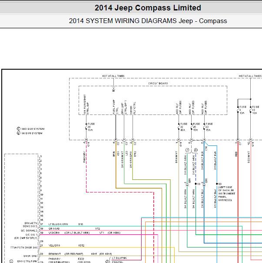
Task: Select 'HOT AT ALL TIMES' above B(+)
Action: coord(113,76)
